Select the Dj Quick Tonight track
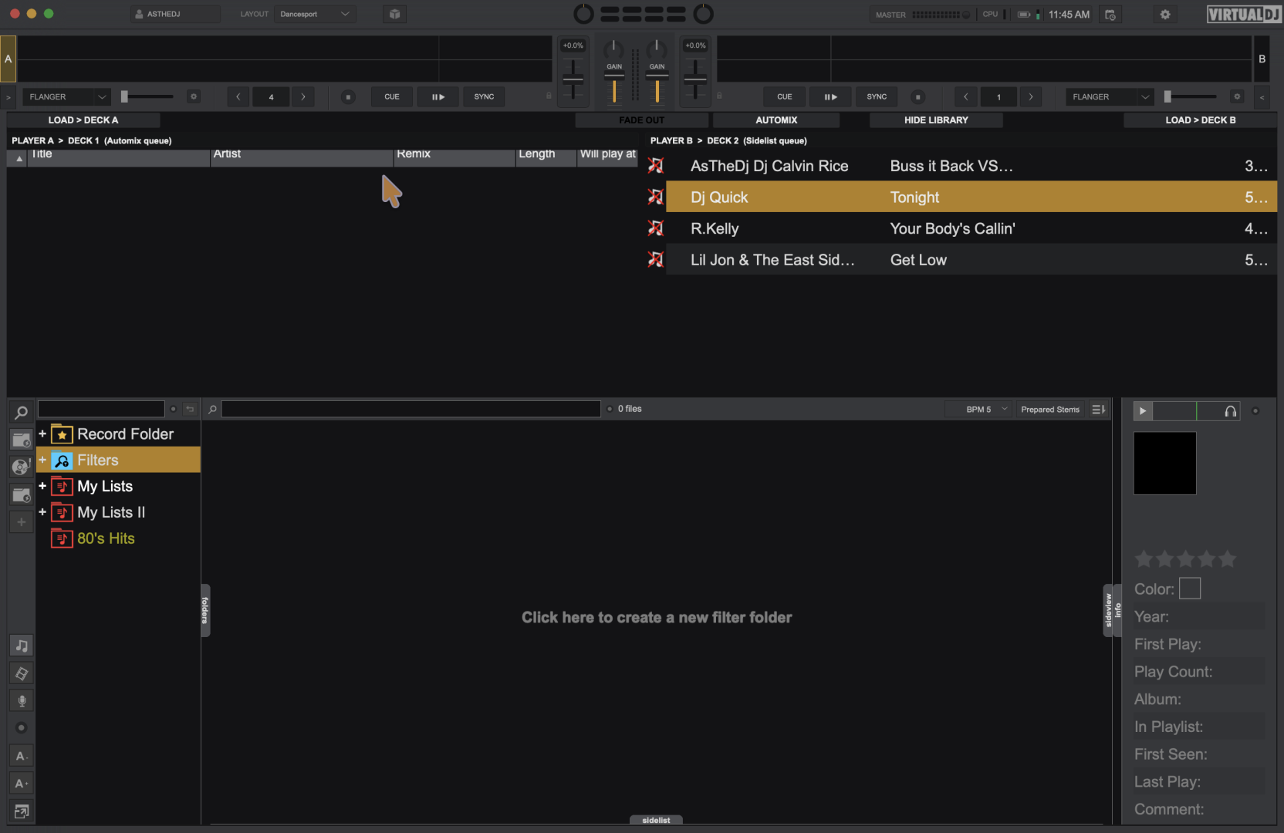1284x833 pixels. pos(971,197)
